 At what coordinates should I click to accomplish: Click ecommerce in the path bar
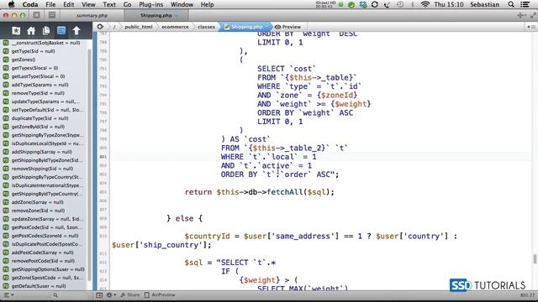pos(176,27)
